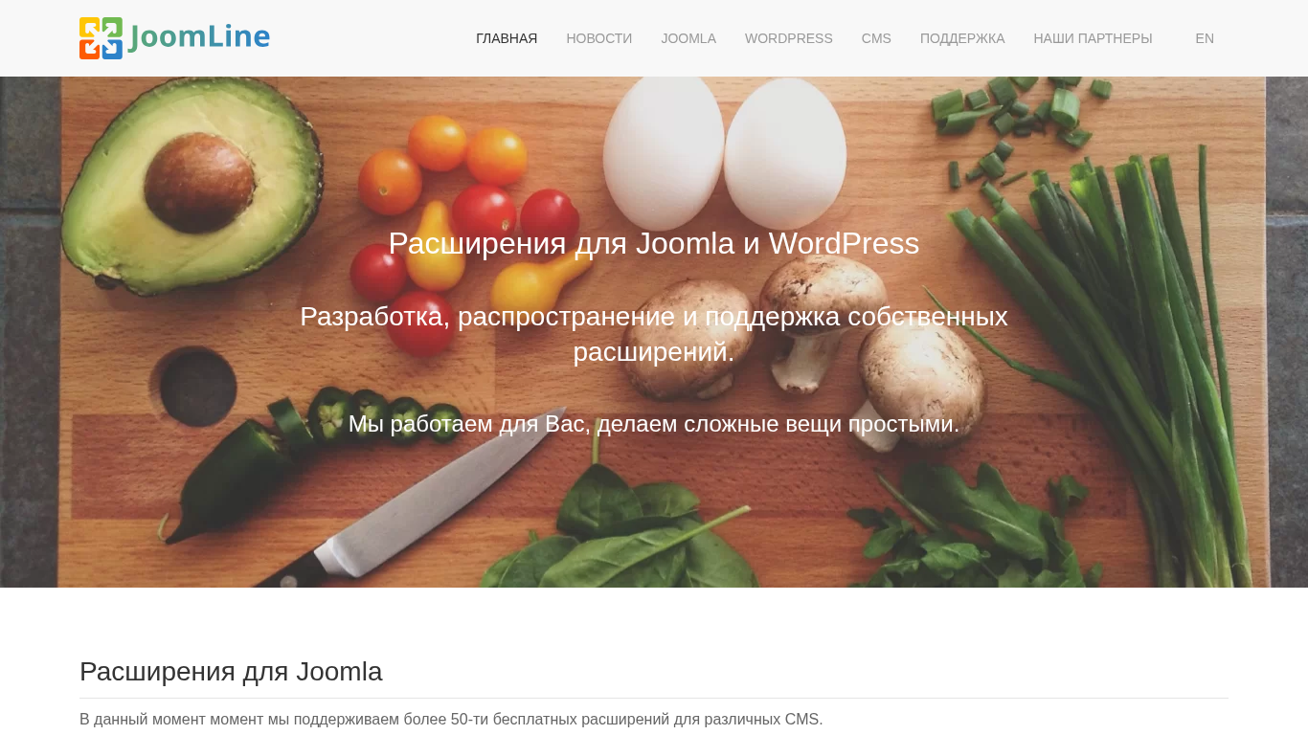Click the JoomLine logo text
This screenshot has width=1308, height=735.
click(x=199, y=37)
